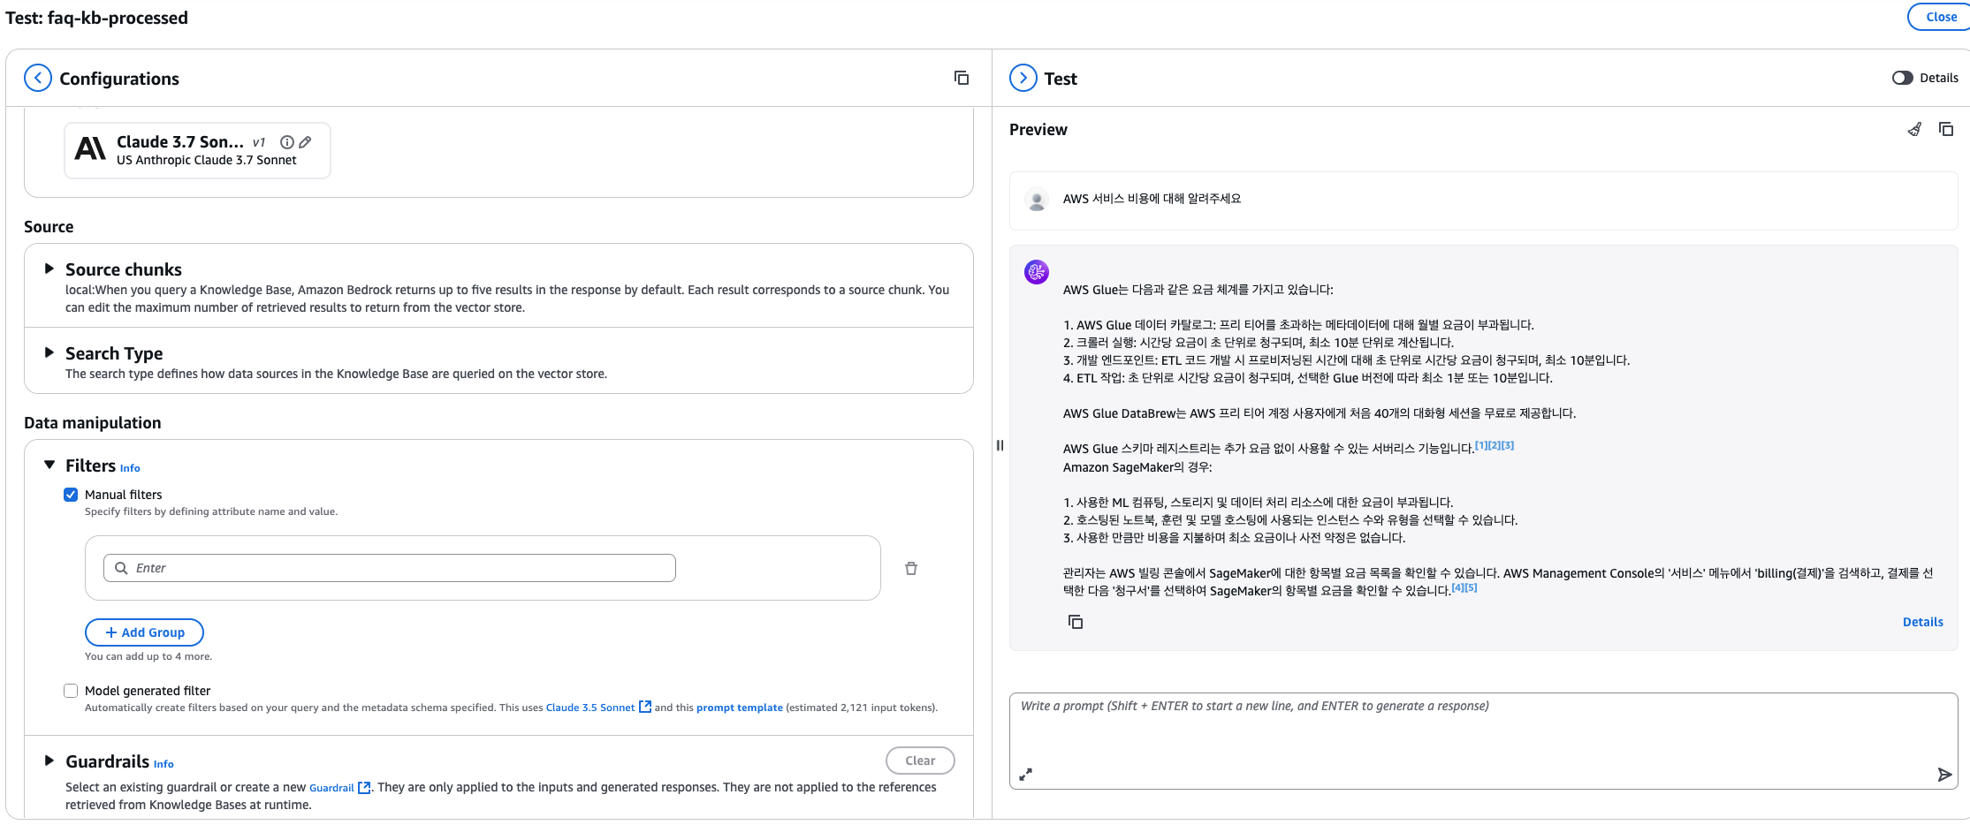Toggle the Details switch in the Test header
Screen dimensions: 1970x825
coord(1903,78)
